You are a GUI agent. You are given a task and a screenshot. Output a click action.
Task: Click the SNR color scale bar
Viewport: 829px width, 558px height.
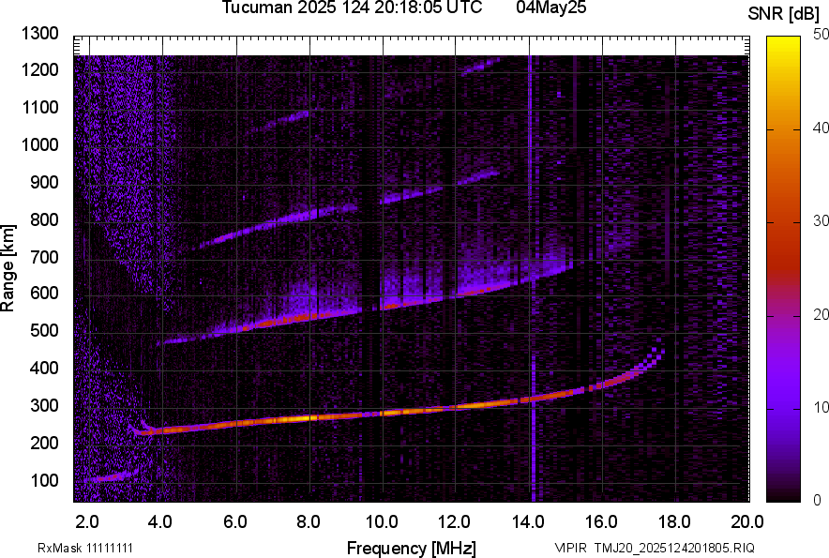click(x=783, y=269)
